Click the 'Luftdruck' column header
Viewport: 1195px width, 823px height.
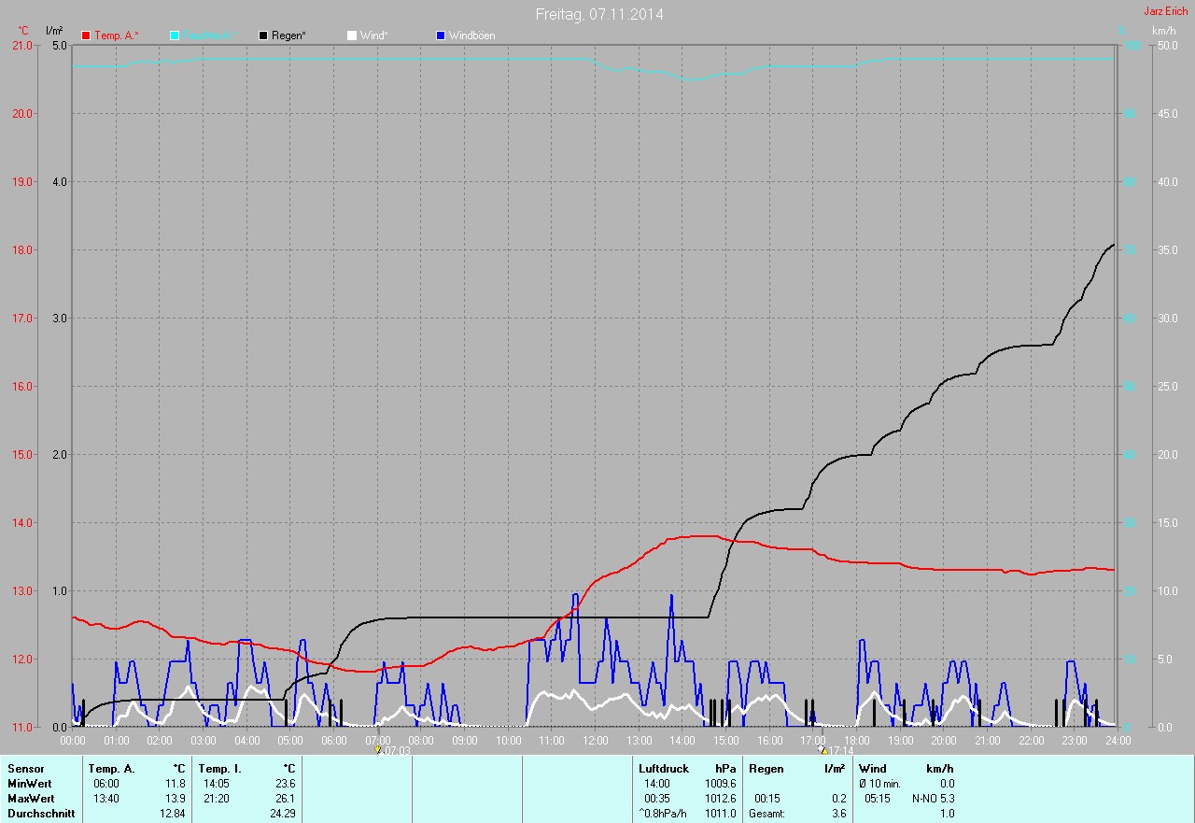664,768
